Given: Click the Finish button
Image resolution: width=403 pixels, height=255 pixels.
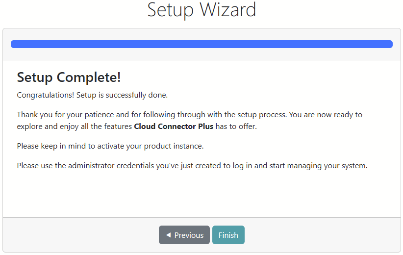Looking at the screenshot, I should (x=228, y=235).
